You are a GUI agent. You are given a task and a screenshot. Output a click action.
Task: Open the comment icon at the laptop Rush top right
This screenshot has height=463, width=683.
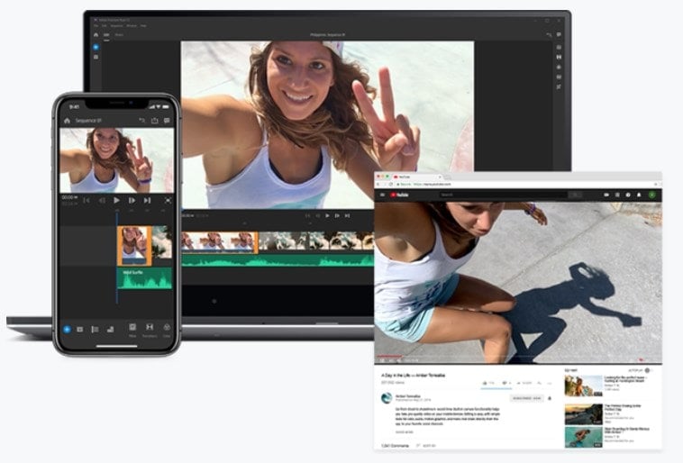pyautogui.click(x=559, y=35)
